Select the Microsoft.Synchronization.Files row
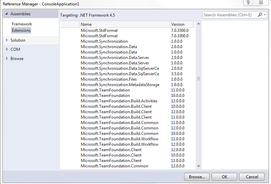 click(128, 79)
